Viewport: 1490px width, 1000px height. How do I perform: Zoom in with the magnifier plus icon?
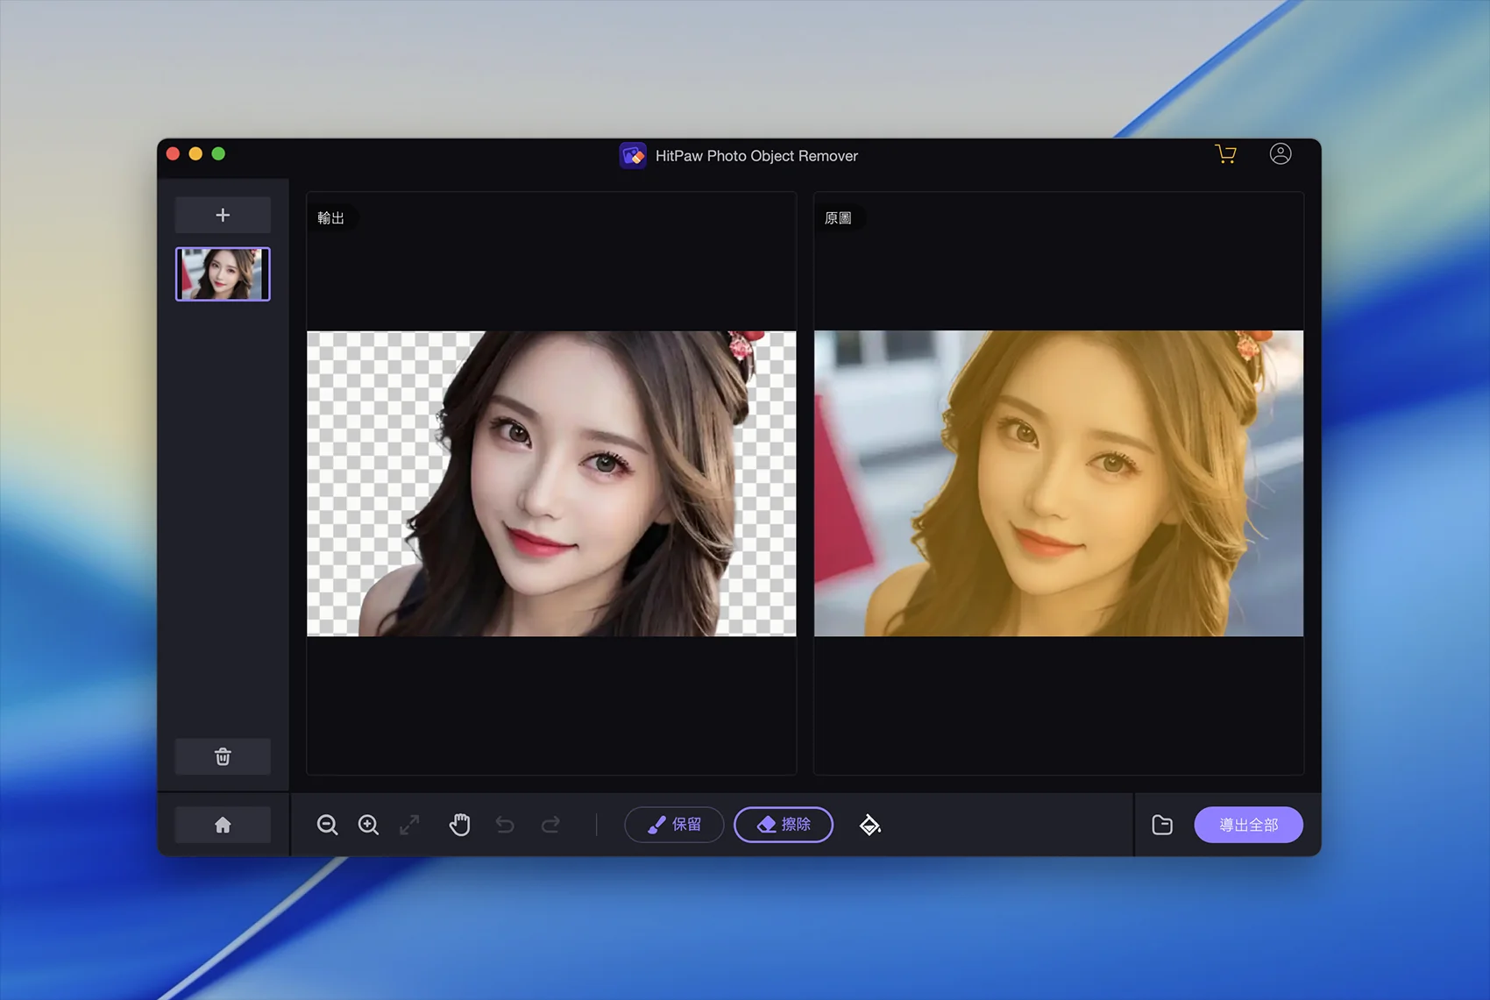(x=368, y=825)
